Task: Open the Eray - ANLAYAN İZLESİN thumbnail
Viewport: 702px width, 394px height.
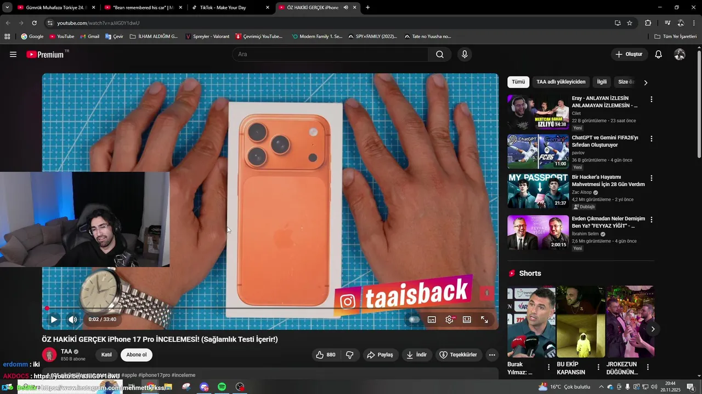Action: [538, 112]
